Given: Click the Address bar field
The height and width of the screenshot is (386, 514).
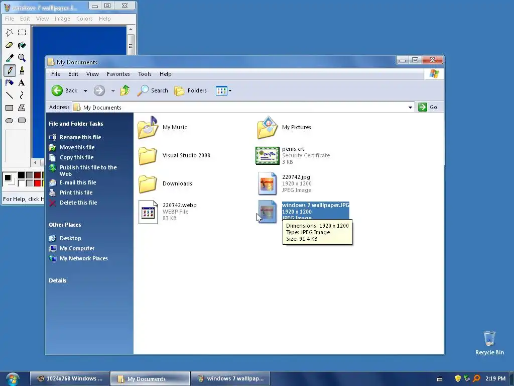Looking at the screenshot, I should 242,108.
